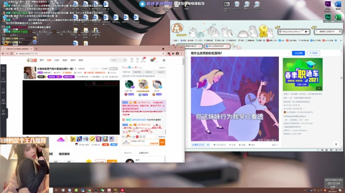Click the blue 关注问题 button on Zhihu
This screenshot has height=193, width=345.
(299, 53)
